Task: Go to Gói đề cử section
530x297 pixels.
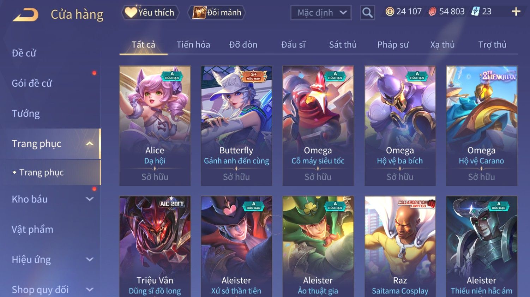Action: [32, 83]
